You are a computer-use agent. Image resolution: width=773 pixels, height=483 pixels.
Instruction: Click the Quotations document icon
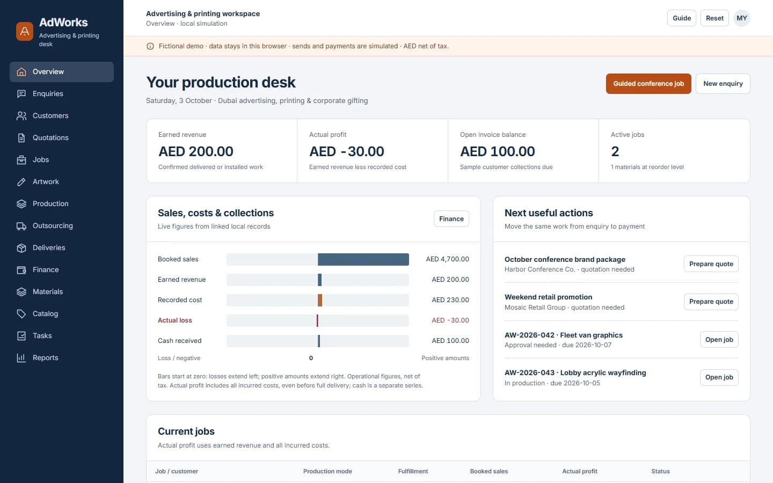(21, 138)
